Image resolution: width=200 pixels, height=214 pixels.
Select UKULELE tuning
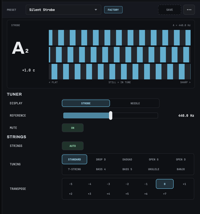click(x=154, y=169)
